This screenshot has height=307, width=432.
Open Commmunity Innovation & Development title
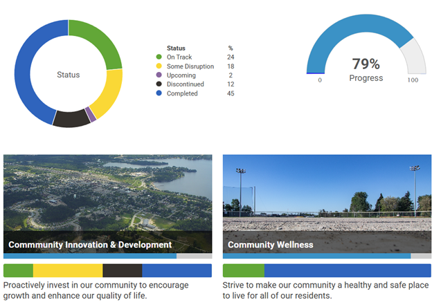click(x=90, y=245)
